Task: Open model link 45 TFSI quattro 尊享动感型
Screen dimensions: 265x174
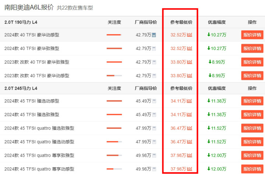Action: [x=39, y=169]
